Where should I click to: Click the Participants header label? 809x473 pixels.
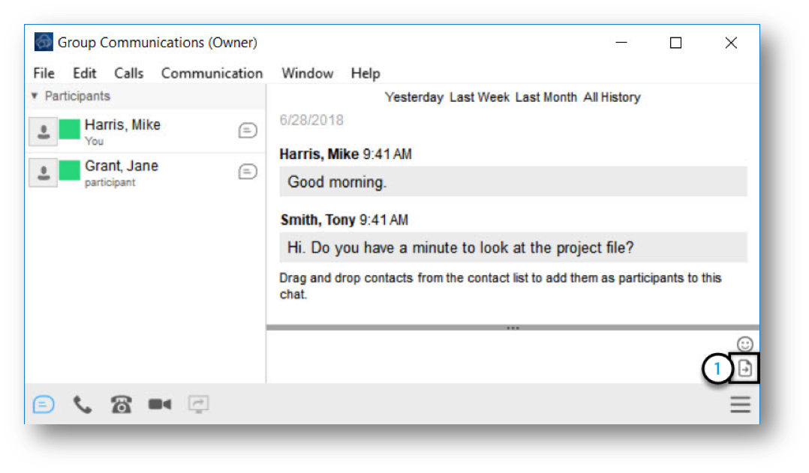77,96
